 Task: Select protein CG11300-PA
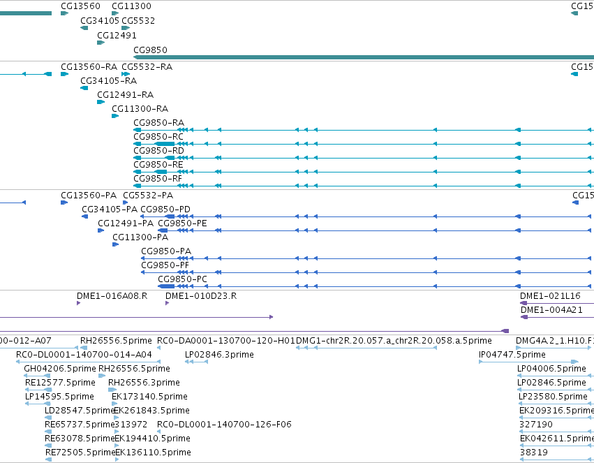click(140, 238)
